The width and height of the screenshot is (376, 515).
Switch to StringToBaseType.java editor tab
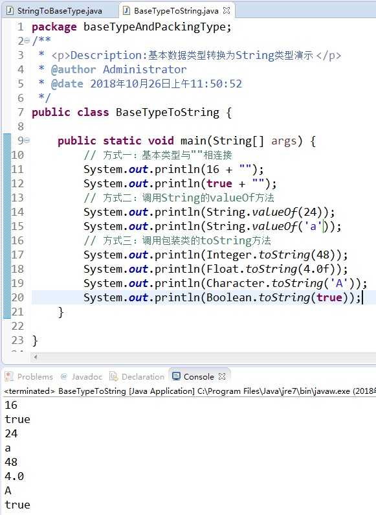click(55, 11)
